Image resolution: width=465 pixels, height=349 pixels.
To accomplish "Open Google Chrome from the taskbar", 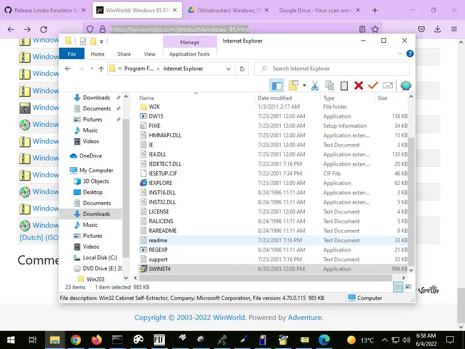I will [x=76, y=340].
